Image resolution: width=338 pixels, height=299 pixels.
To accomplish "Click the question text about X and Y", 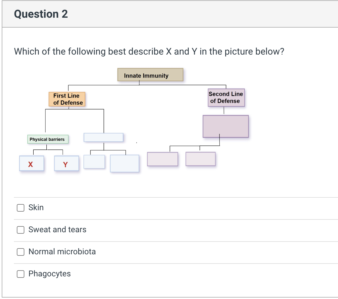I will click(149, 51).
